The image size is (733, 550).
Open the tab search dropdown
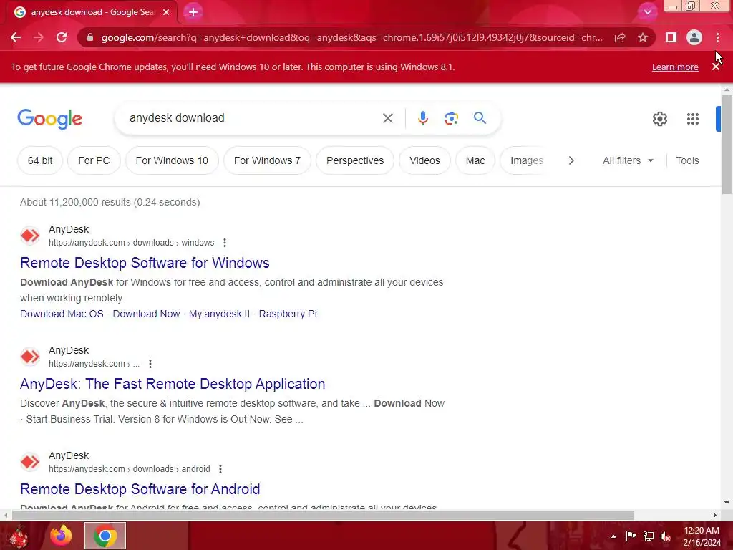click(647, 12)
